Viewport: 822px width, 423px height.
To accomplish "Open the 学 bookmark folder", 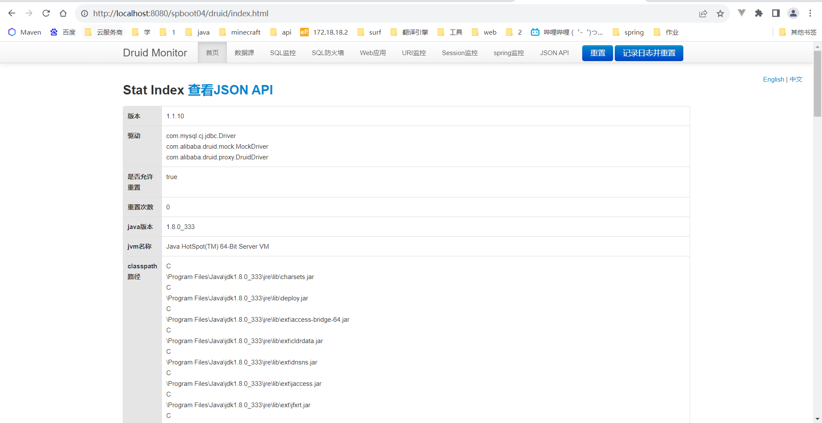I will click(x=141, y=32).
